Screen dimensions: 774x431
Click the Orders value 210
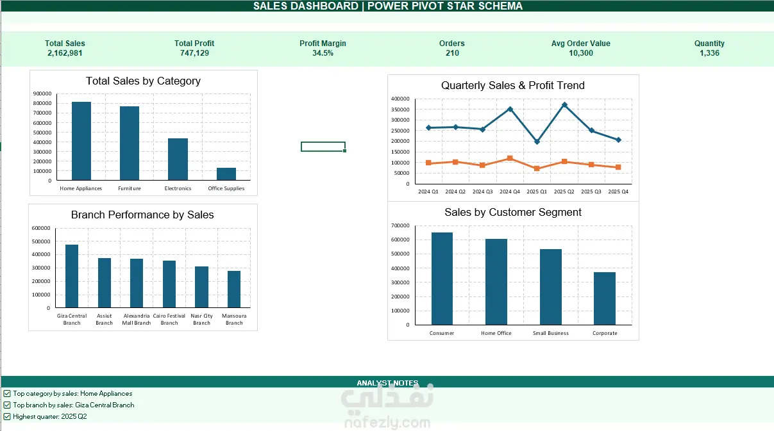[x=452, y=53]
